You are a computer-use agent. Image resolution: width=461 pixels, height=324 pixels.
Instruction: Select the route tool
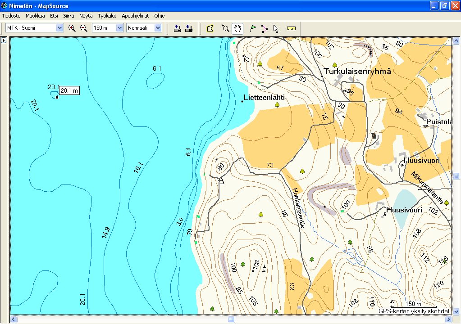[264, 28]
